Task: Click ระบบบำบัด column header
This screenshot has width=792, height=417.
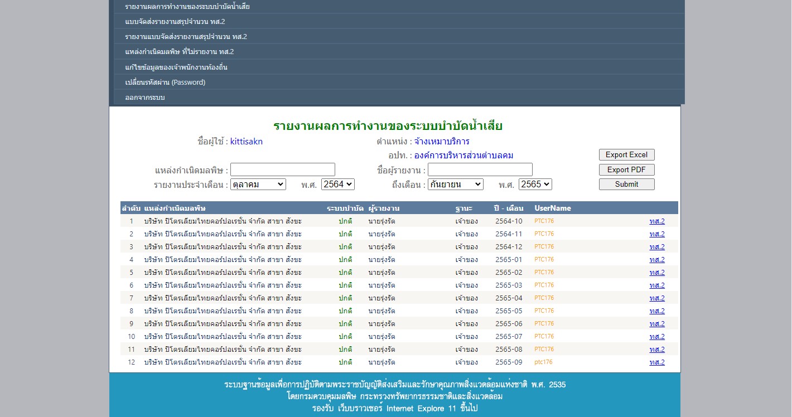Action: [x=345, y=208]
